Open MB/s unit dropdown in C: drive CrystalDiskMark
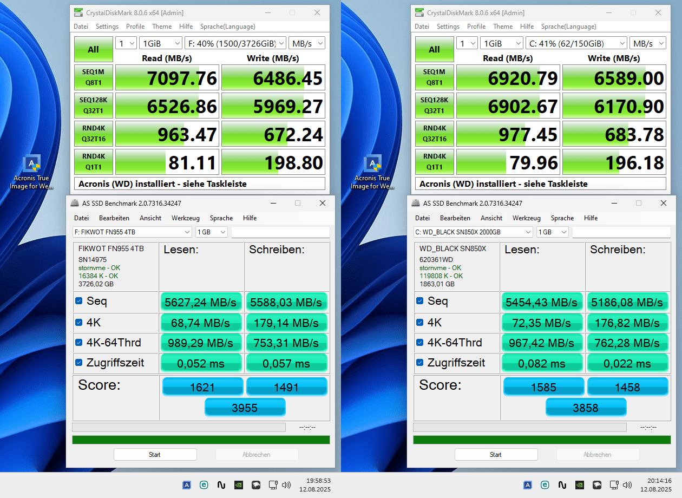 click(x=647, y=43)
